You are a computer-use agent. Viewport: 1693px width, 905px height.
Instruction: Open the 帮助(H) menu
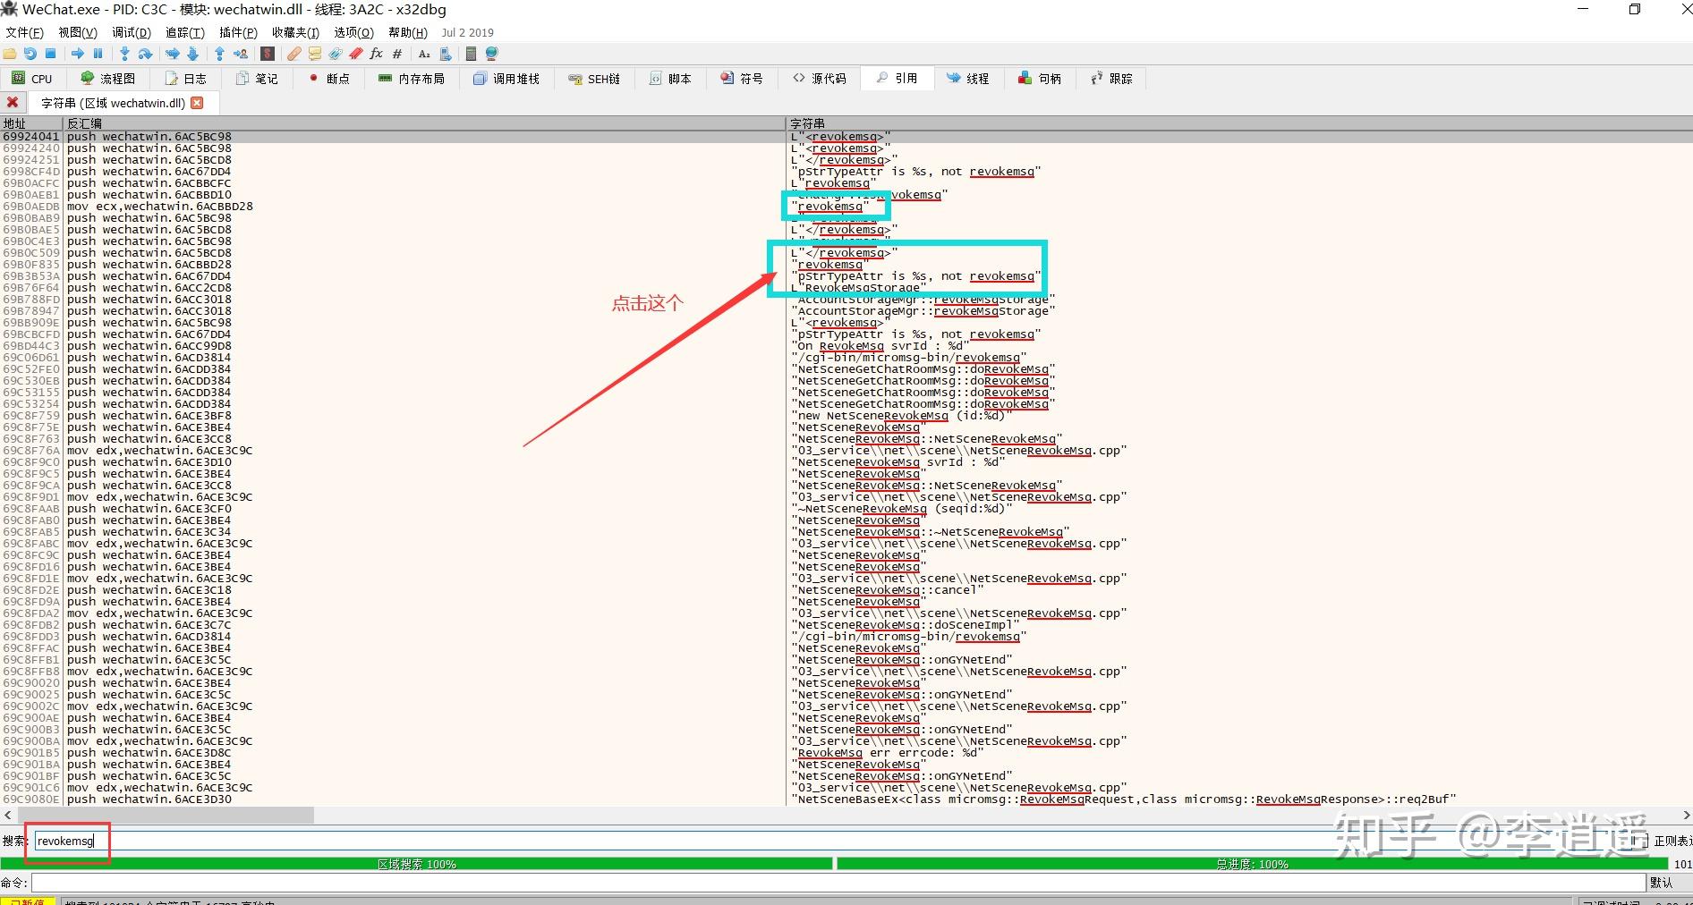pyautogui.click(x=408, y=32)
